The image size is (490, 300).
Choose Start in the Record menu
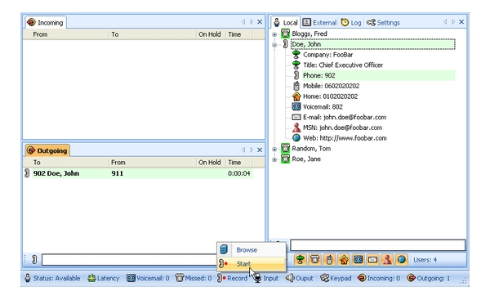coord(252,264)
